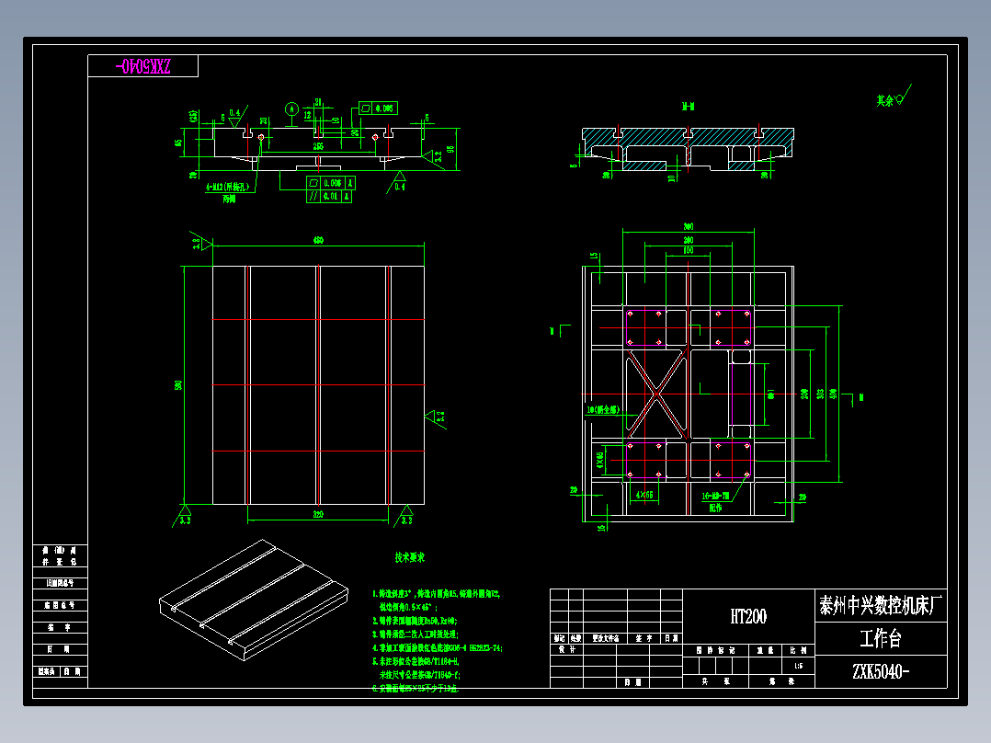Select the 泰州中兴数控机床厂 company name text
Viewport: 991px width, 743px height.
[881, 605]
